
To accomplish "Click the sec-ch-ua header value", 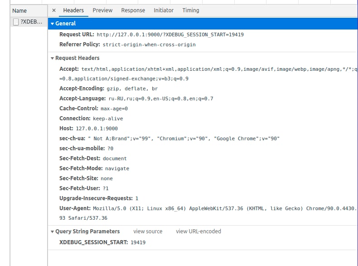I will [184, 138].
